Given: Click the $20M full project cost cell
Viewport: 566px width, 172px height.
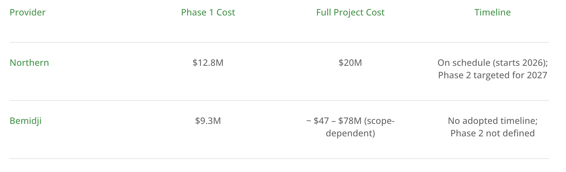Looking at the screenshot, I should click(350, 63).
